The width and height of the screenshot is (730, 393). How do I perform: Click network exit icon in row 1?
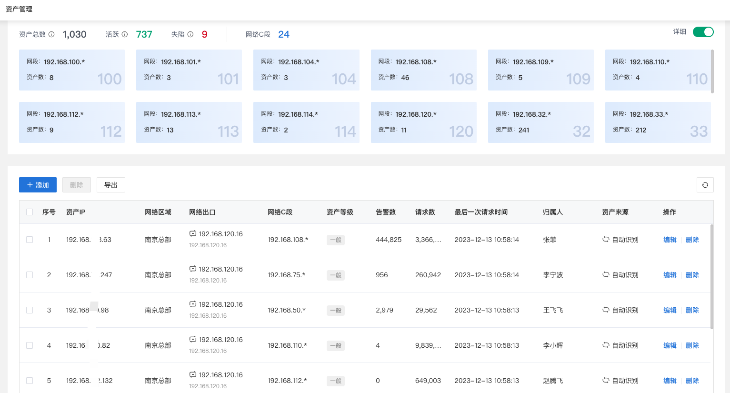tap(193, 233)
